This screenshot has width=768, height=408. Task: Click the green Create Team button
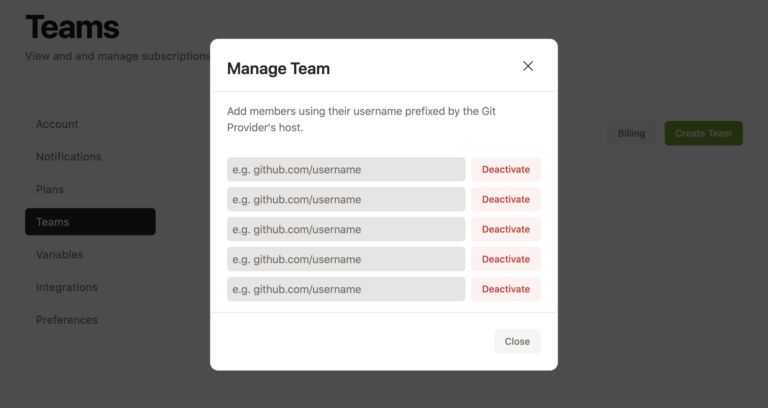(x=703, y=133)
